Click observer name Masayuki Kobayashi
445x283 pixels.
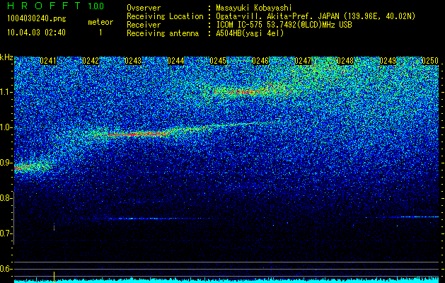coord(254,8)
